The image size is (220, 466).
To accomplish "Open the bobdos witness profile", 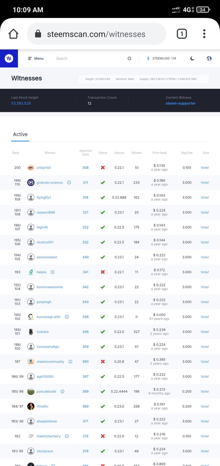I will click(x=43, y=332).
